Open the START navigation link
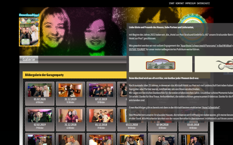This screenshot has height=145, width=233. click(x=172, y=3)
